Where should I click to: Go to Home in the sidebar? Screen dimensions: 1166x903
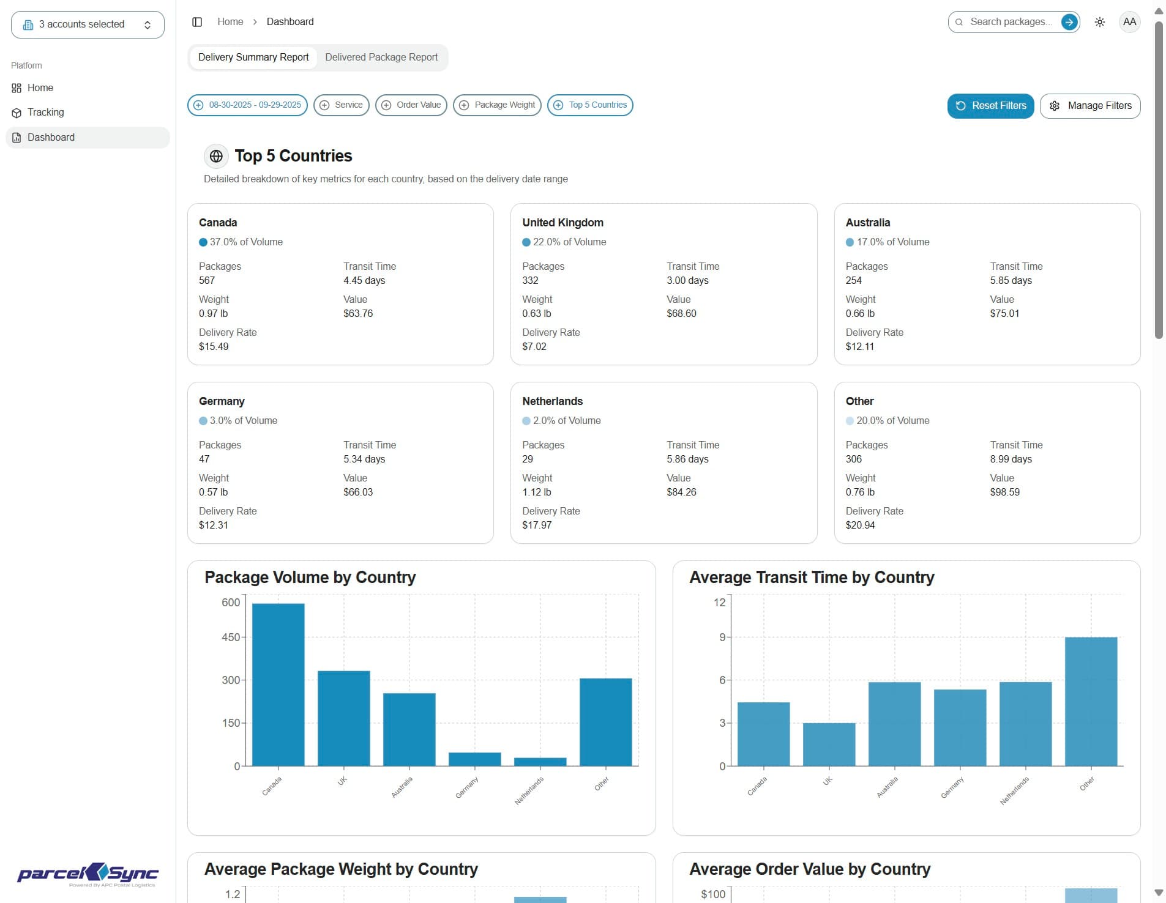[x=88, y=88]
